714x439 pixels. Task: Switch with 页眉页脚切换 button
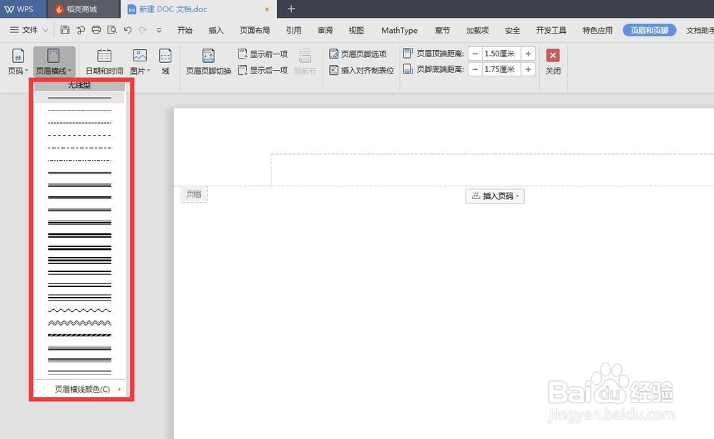pos(208,61)
